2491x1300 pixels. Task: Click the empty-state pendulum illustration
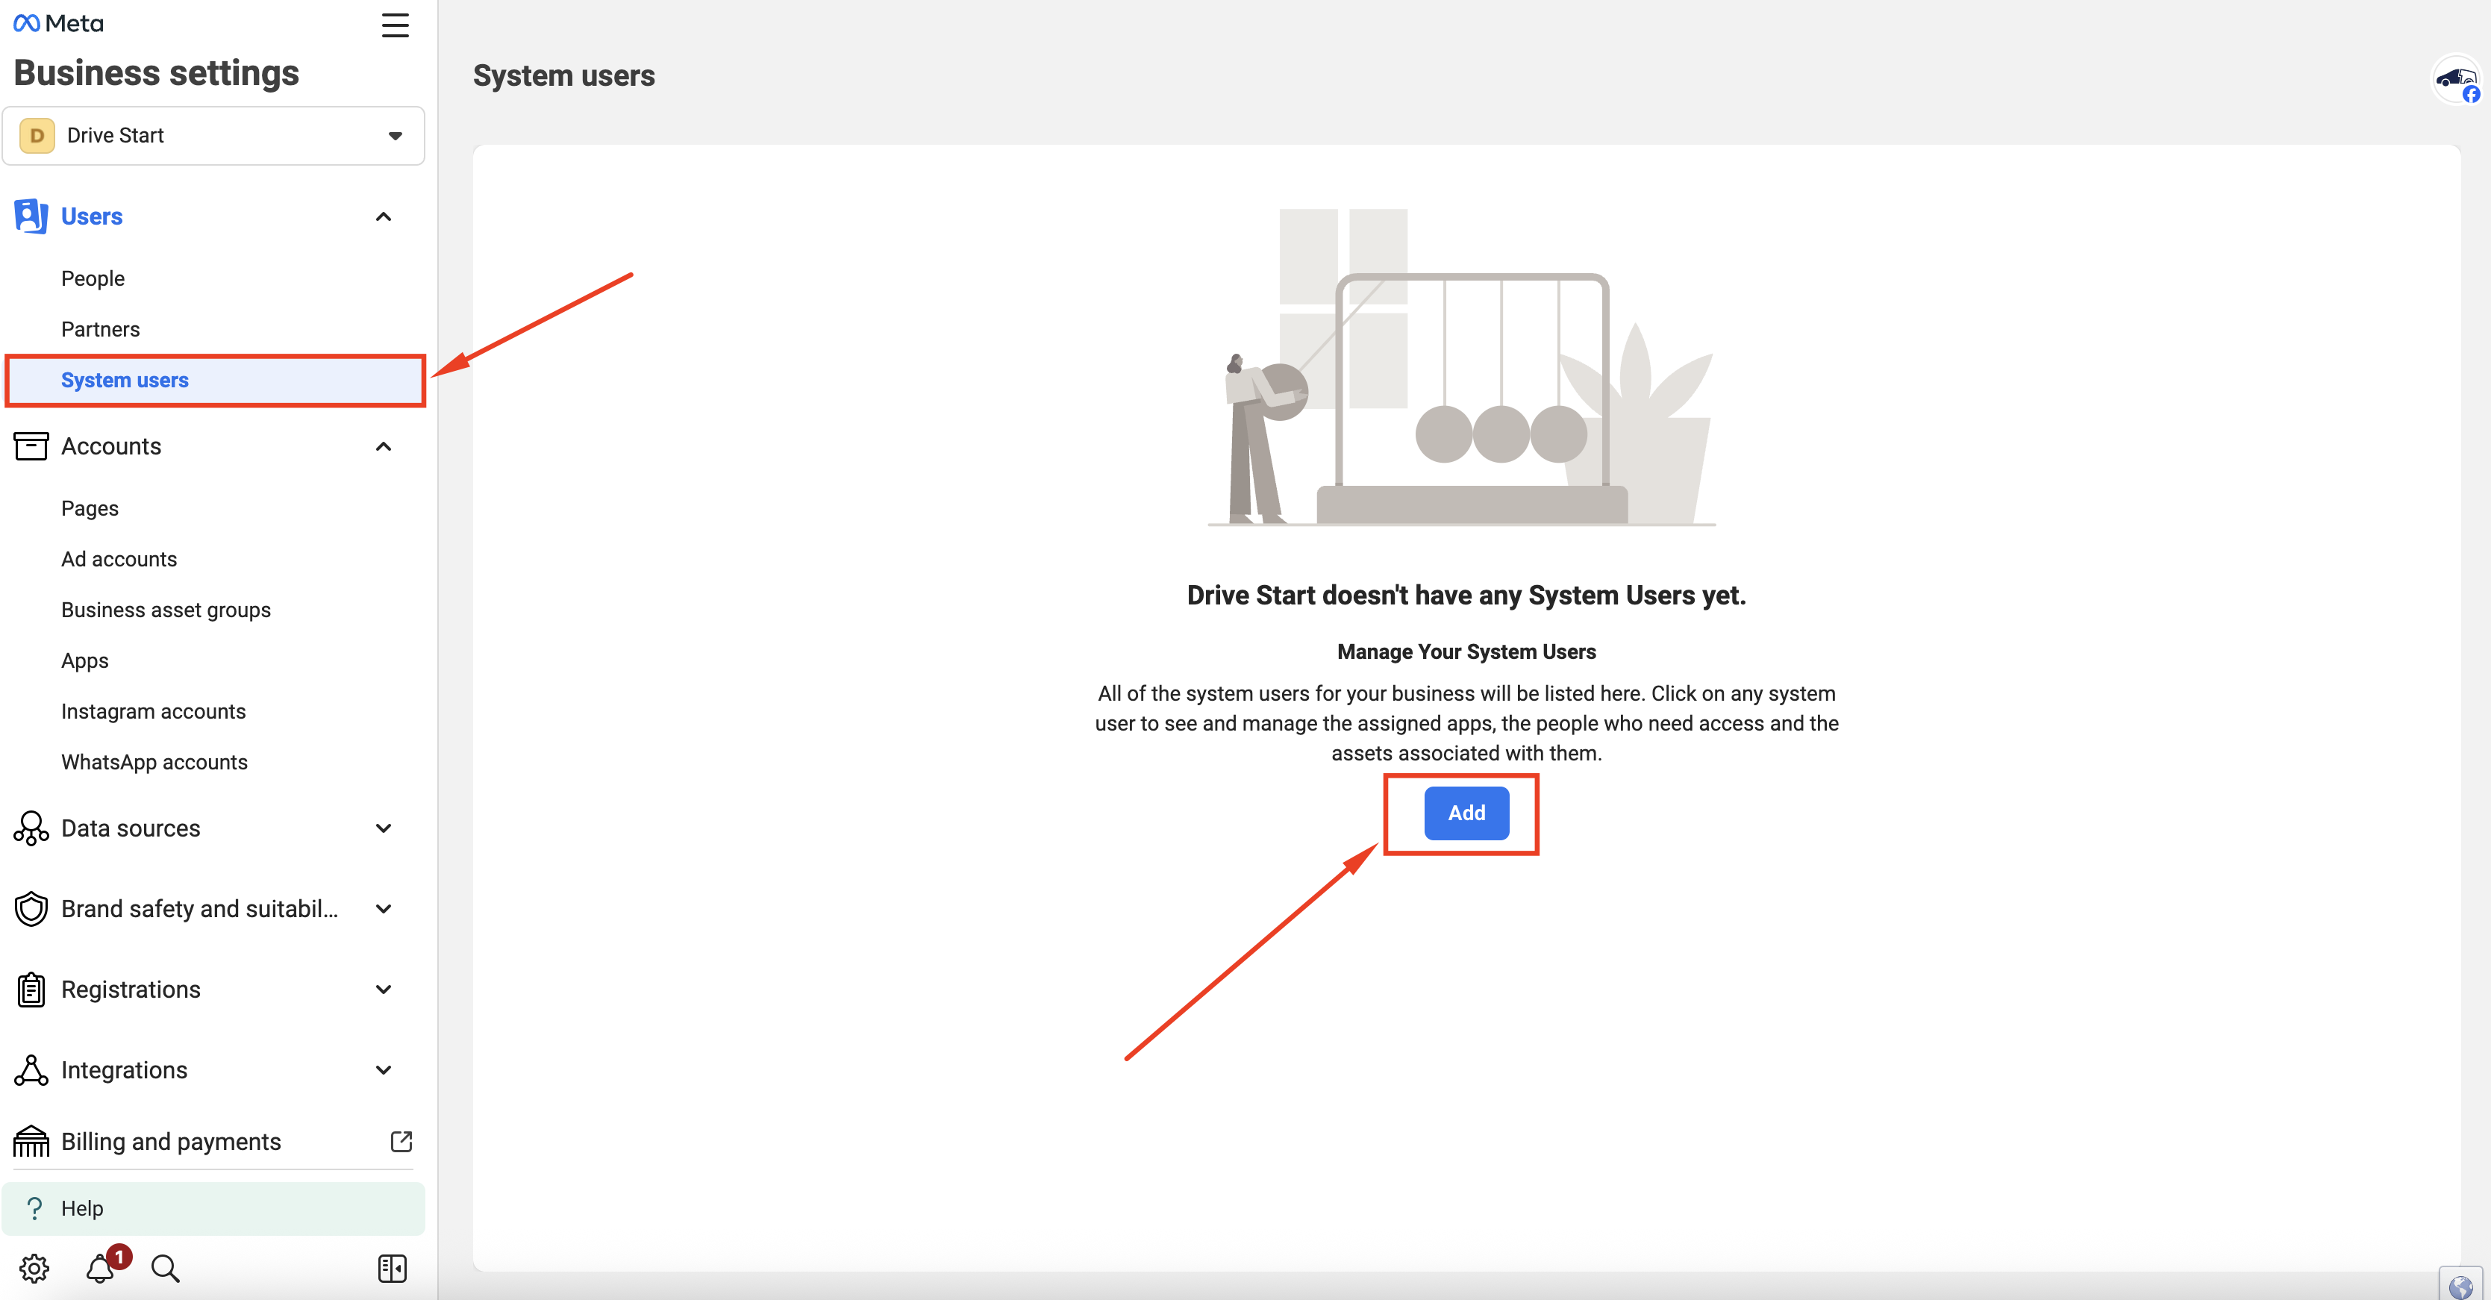coord(1462,368)
